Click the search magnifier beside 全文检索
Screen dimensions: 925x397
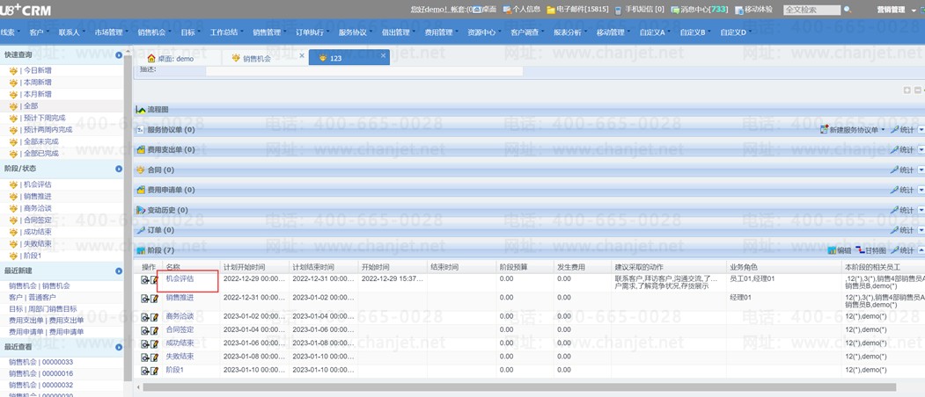(x=848, y=10)
